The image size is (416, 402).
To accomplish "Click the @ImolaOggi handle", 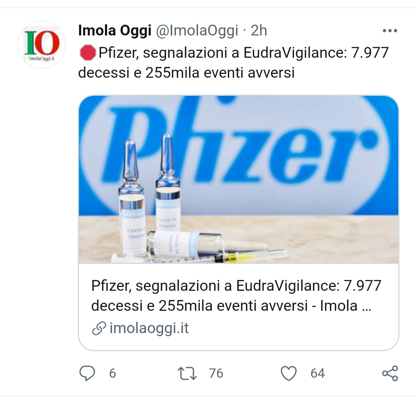I will (x=197, y=31).
